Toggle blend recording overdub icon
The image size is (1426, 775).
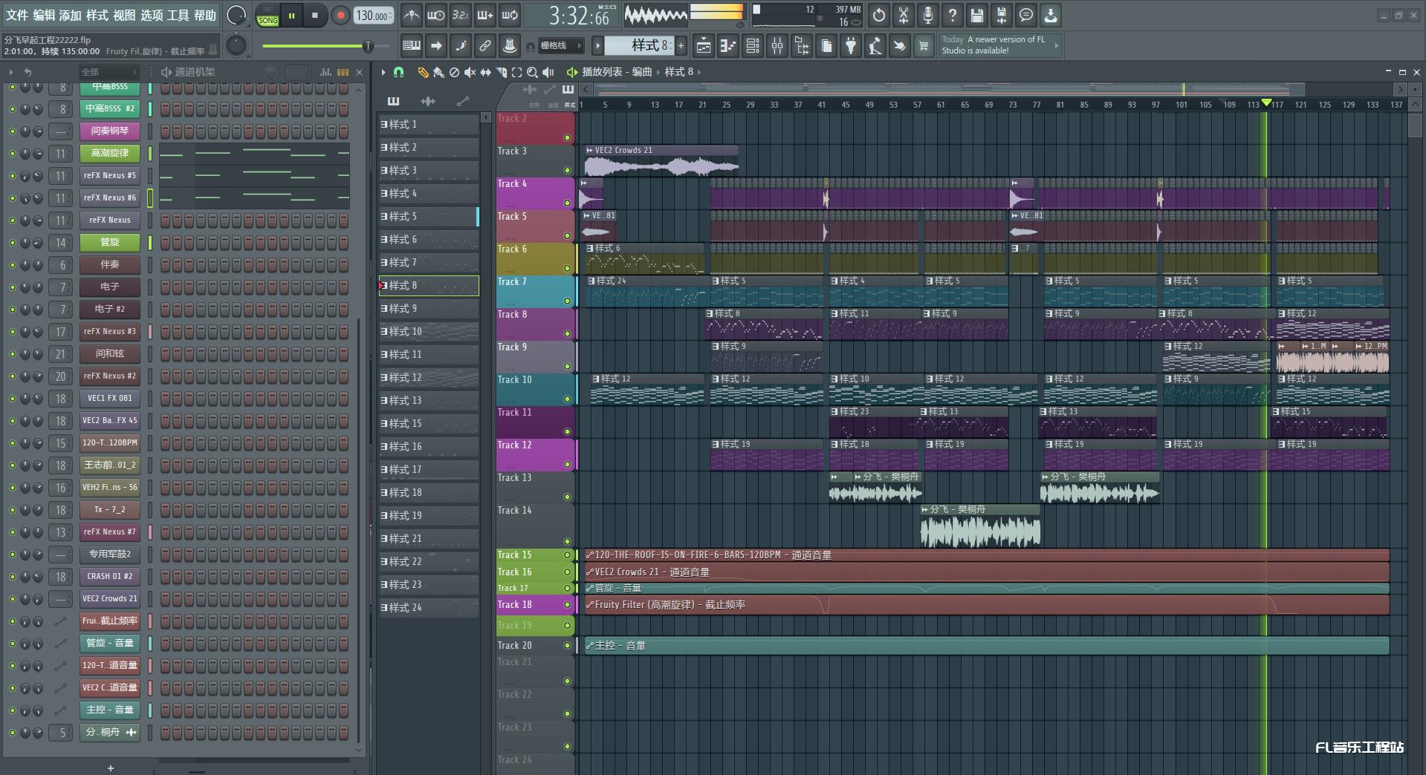tap(485, 15)
